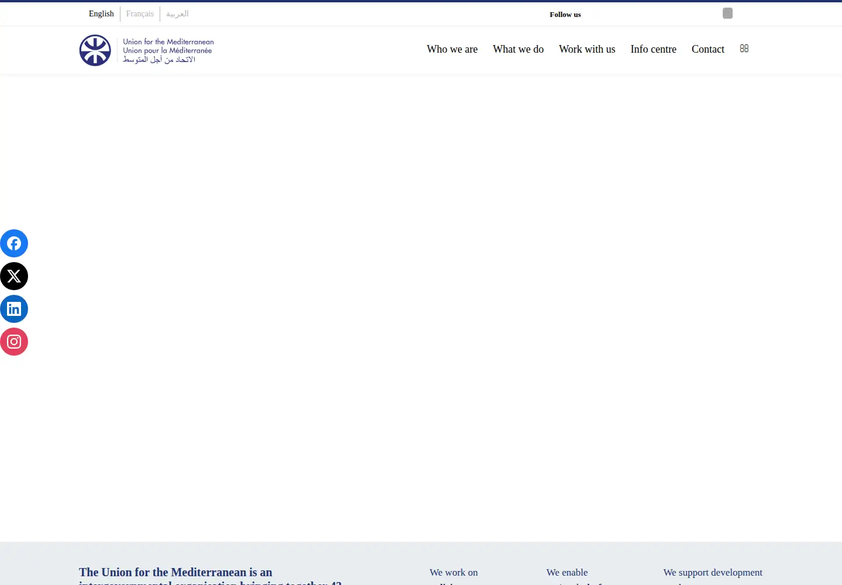Click the 'The Union for the Mediterranean is an' heading

click(x=175, y=572)
